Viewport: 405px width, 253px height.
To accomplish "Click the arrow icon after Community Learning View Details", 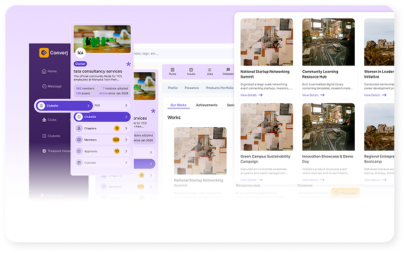I will [323, 95].
